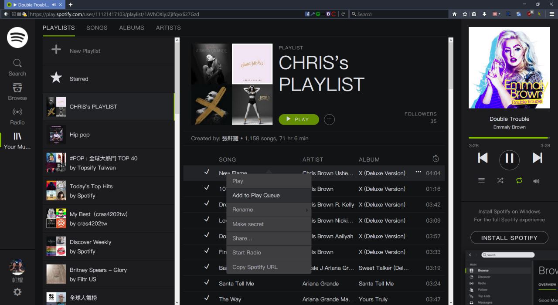Select Start Radio in context menu
558x305 pixels.
coord(269,252)
